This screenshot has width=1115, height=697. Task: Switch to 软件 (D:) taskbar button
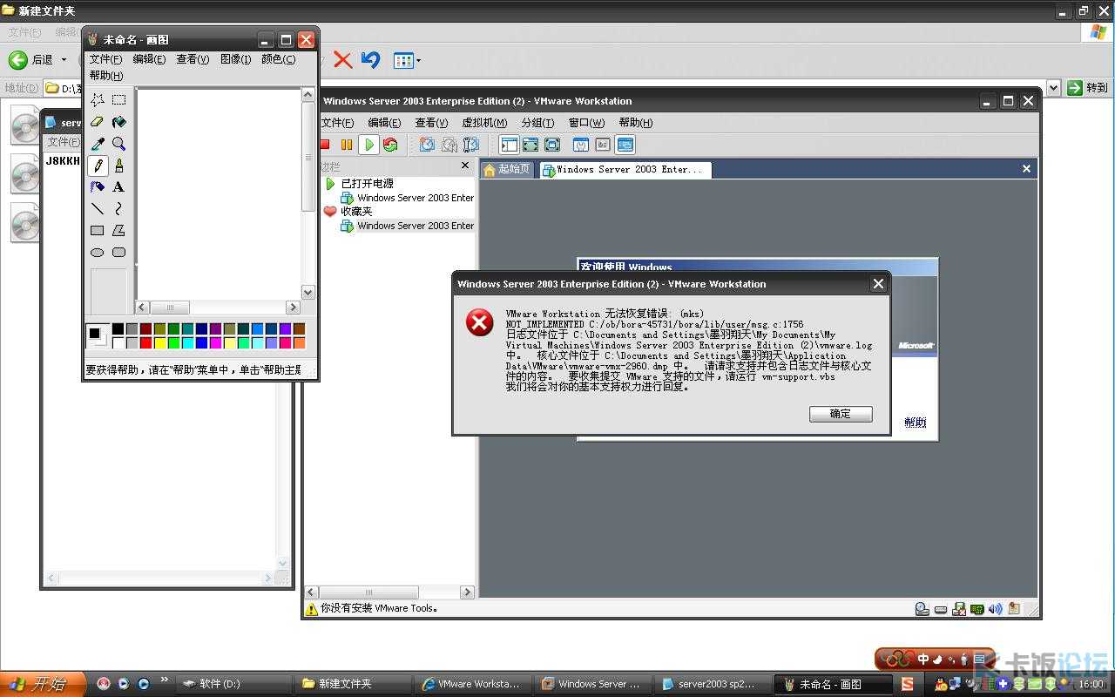[x=234, y=684]
